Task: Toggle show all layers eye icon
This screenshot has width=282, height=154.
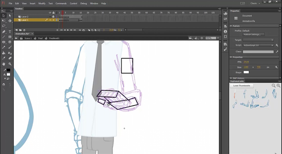Action: 50,13
